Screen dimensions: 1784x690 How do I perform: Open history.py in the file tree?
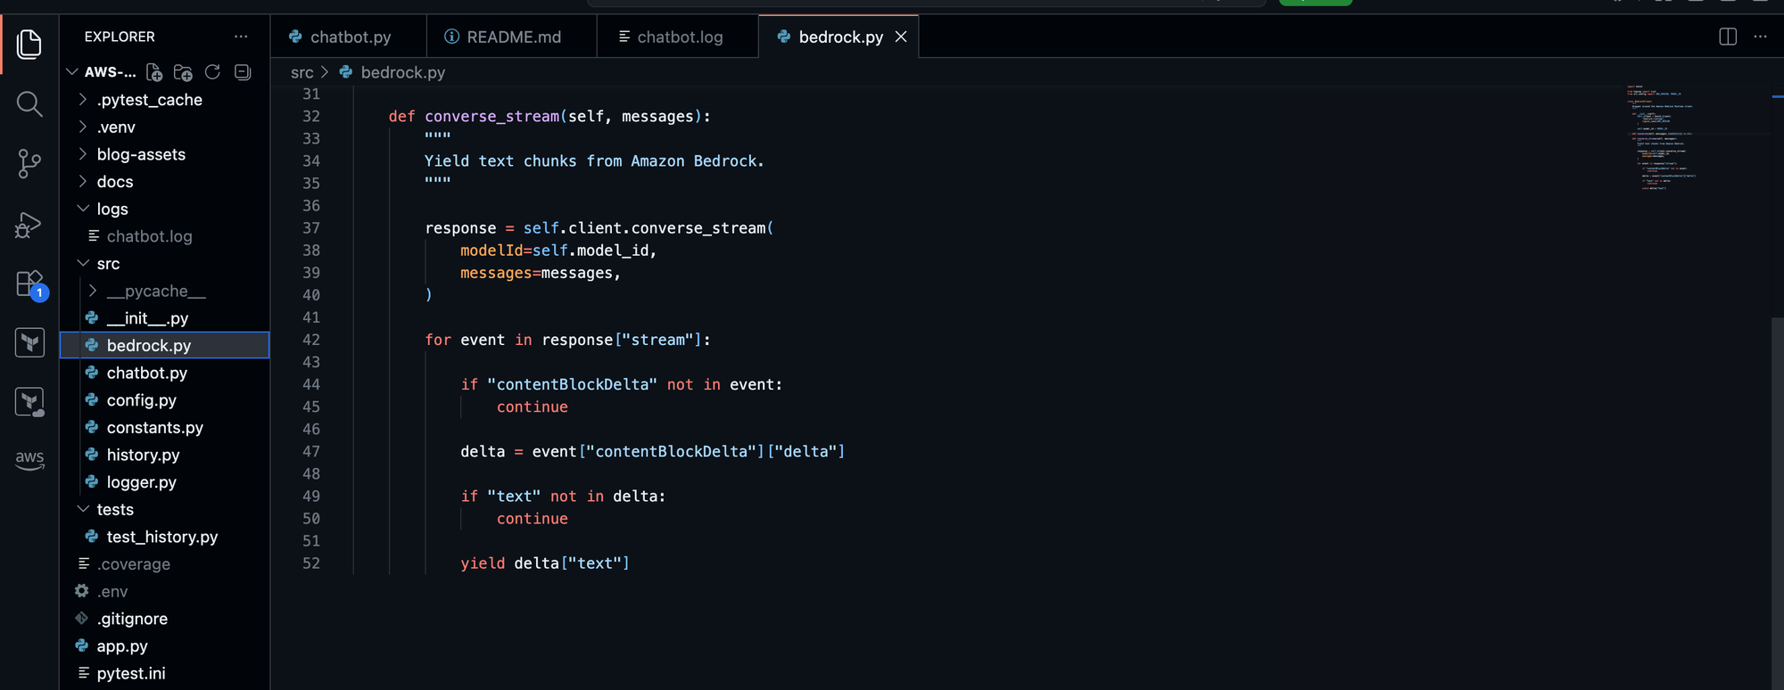pos(165,455)
